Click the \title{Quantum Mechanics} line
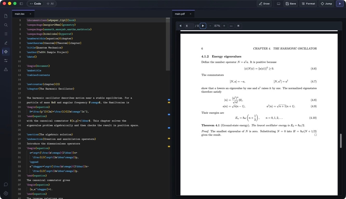 [x=45, y=48]
